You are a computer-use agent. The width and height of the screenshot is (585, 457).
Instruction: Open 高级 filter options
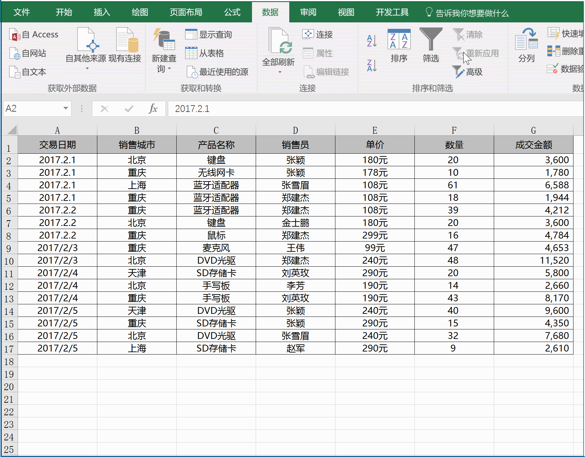(x=468, y=72)
